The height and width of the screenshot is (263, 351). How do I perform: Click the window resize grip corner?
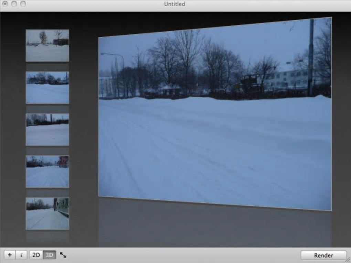click(348, 260)
